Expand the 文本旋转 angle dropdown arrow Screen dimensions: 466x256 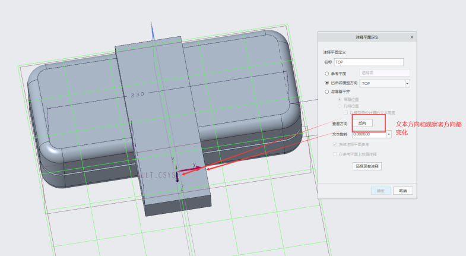(389, 134)
